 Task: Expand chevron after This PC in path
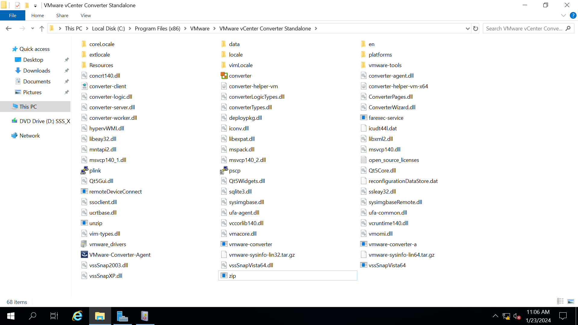[x=87, y=29]
